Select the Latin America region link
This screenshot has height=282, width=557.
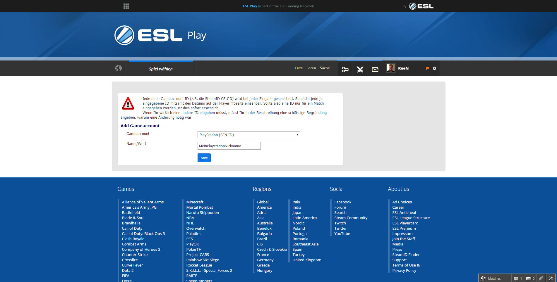(x=304, y=218)
